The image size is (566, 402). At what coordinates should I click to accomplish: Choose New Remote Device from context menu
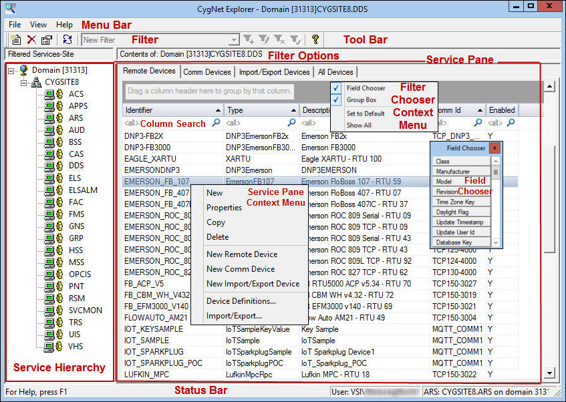pyautogui.click(x=242, y=254)
